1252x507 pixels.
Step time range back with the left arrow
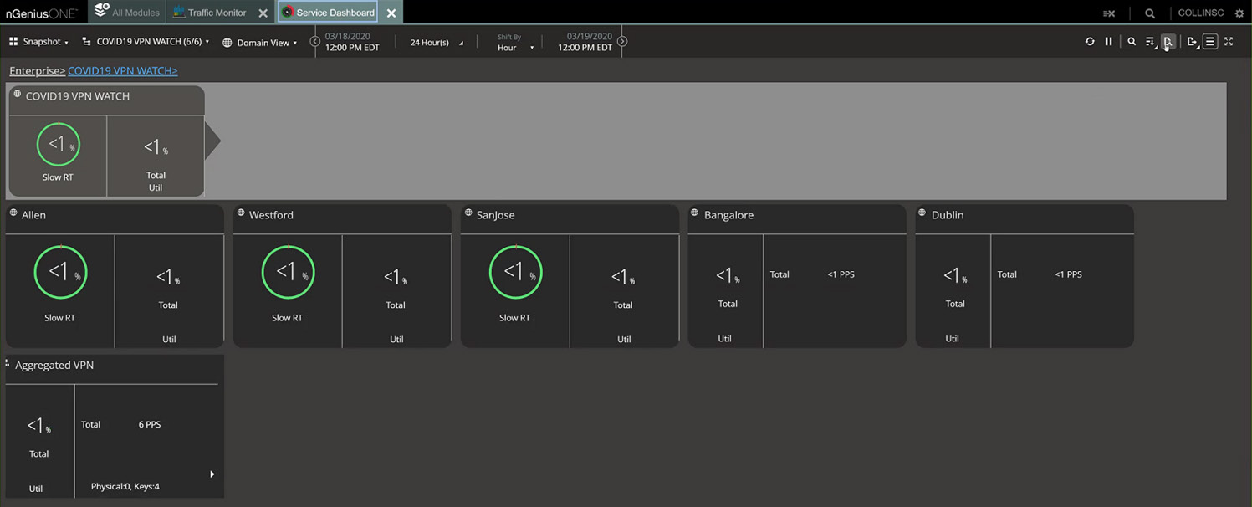315,41
